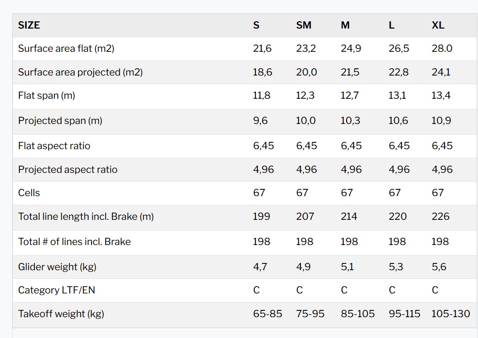Viewport: 478px width, 338px height.
Task: Click the SIZE column header
Action: (x=29, y=25)
